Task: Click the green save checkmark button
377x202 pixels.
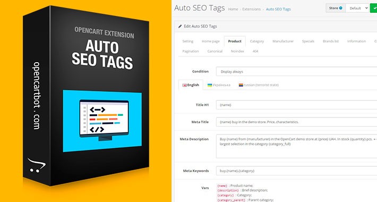Action: [374, 8]
